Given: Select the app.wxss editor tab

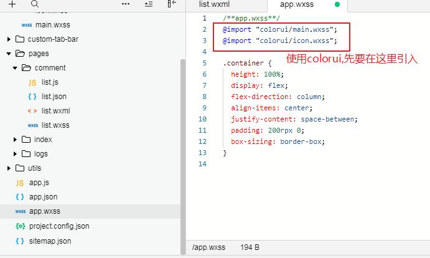Looking at the screenshot, I should coord(297,4).
